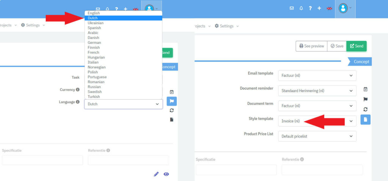
Task: Click the Referentie input field, right panel
Action: [x=322, y=170]
